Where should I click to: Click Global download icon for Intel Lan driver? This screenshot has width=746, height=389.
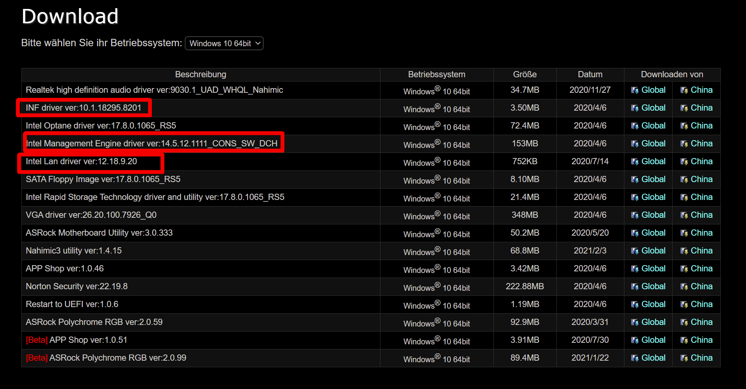[634, 162]
